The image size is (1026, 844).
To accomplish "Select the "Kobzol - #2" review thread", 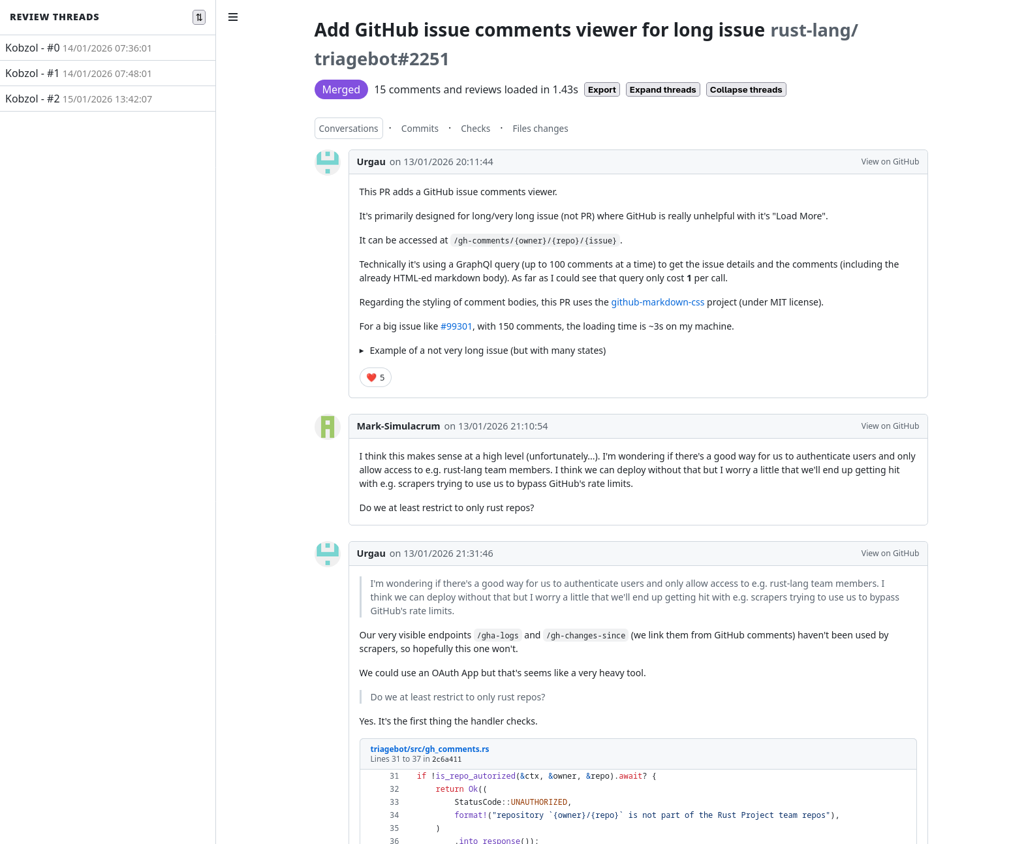I will click(x=78, y=99).
